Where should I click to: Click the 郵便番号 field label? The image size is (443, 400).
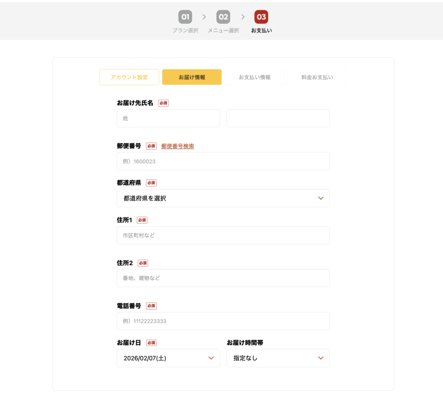129,146
